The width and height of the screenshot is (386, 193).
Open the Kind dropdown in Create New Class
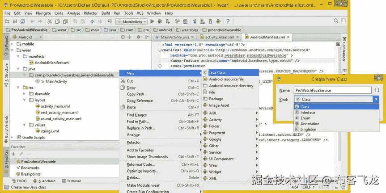376,99
